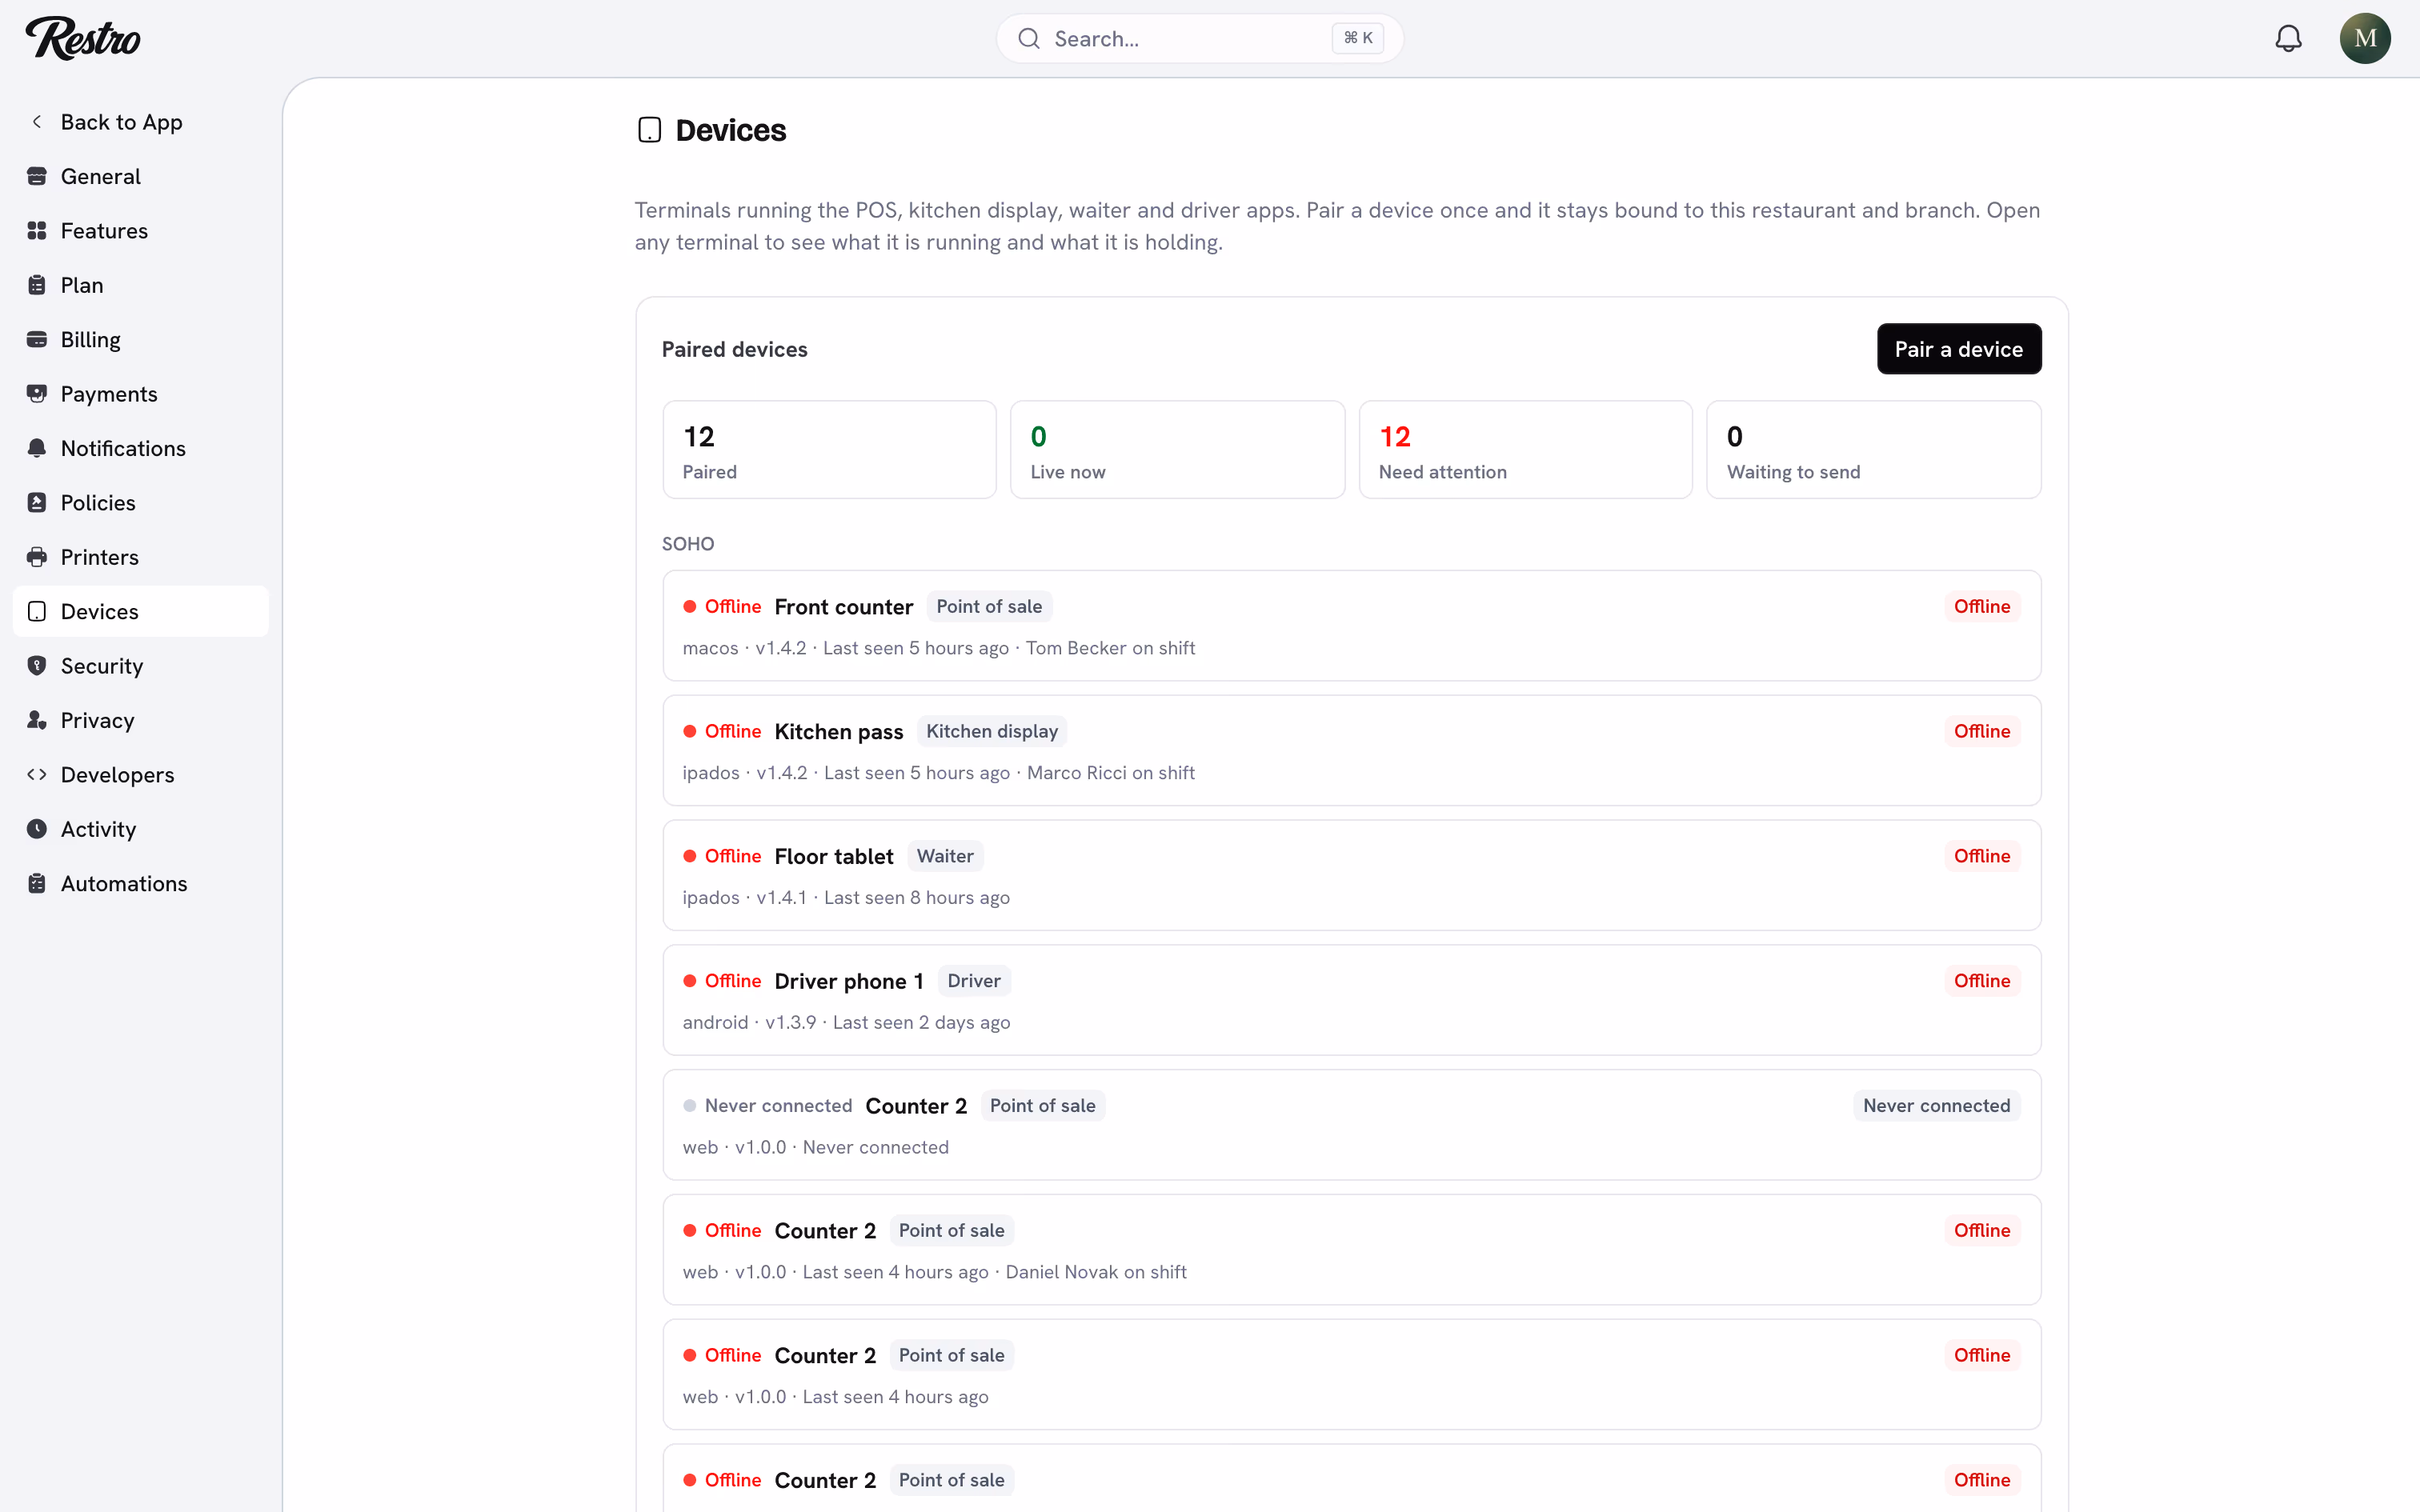The height and width of the screenshot is (1512, 2420).
Task: Open the Driver phone 1 device card
Action: [1352, 1000]
